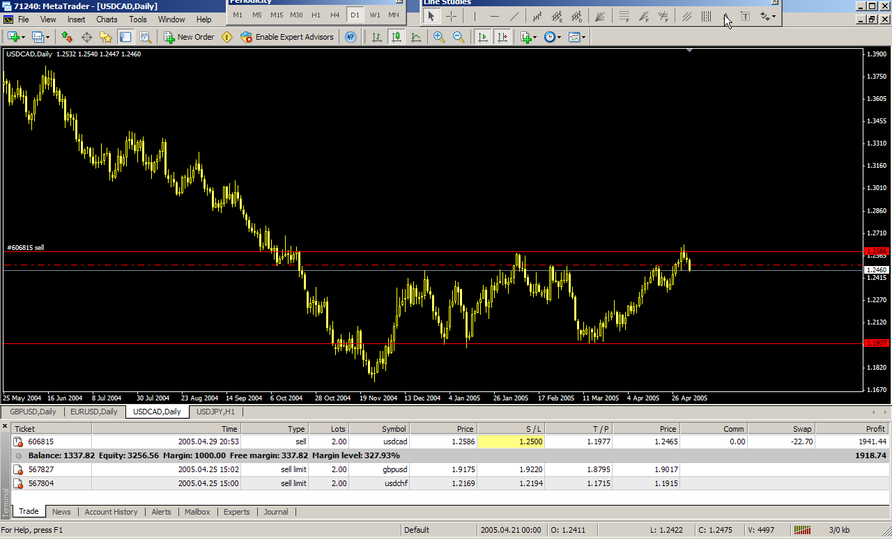Toggle the chart shift button
The width and height of the screenshot is (892, 539).
coord(502,37)
